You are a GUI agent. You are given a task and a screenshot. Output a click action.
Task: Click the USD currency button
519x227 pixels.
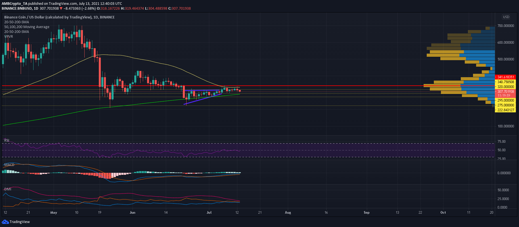pyautogui.click(x=506, y=17)
